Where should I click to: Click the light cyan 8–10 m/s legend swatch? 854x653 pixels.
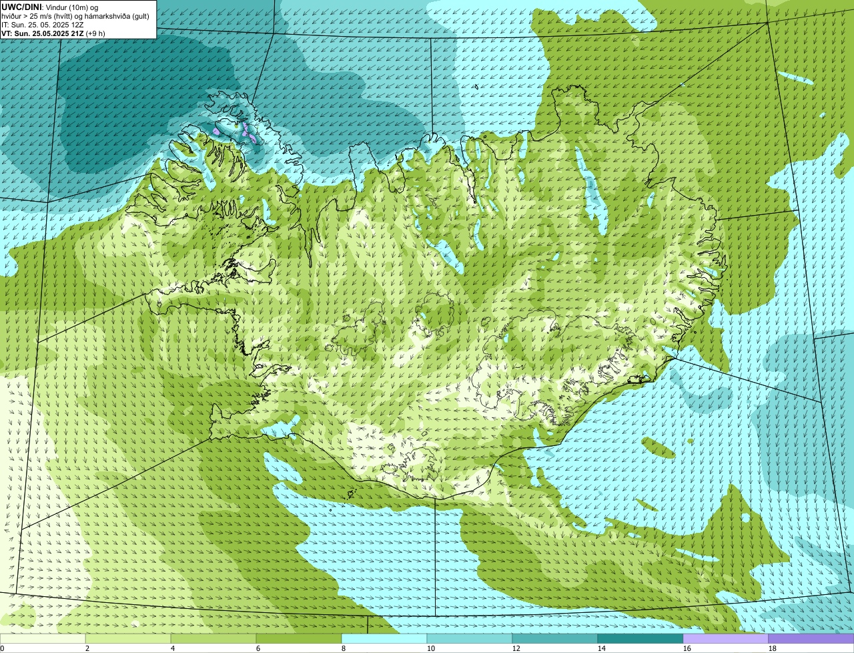click(384, 639)
